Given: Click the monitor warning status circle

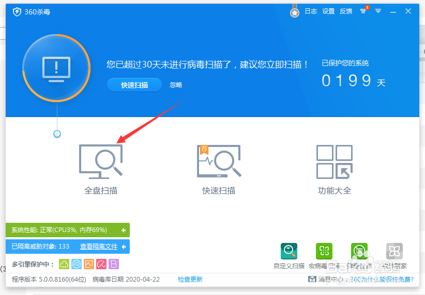Looking at the screenshot, I should click(x=56, y=68).
